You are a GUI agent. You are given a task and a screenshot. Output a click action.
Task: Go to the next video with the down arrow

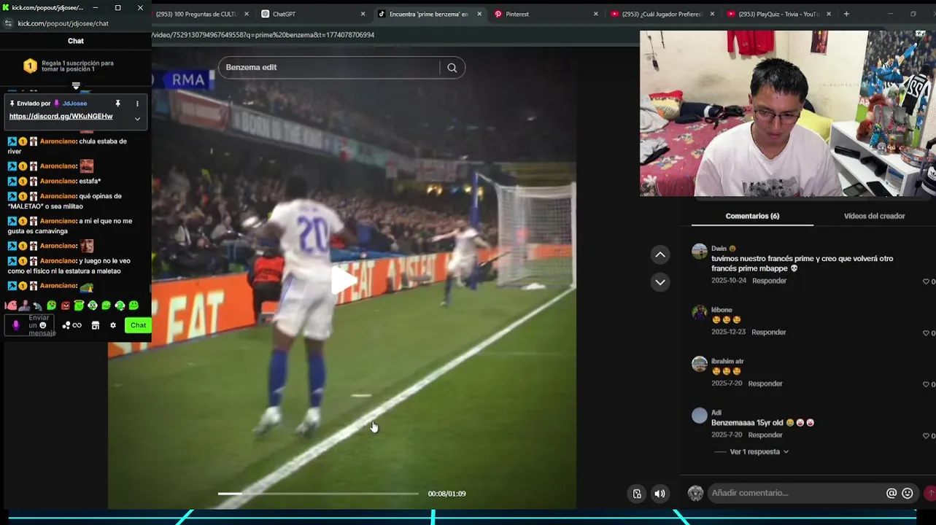click(660, 282)
